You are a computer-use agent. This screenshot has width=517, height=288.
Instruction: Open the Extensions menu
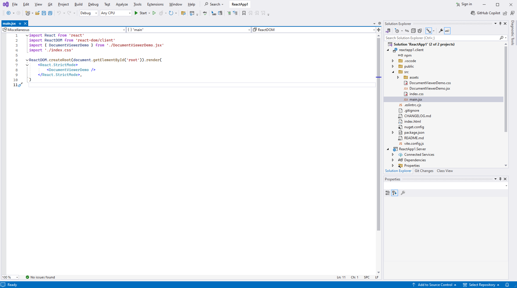(x=155, y=4)
